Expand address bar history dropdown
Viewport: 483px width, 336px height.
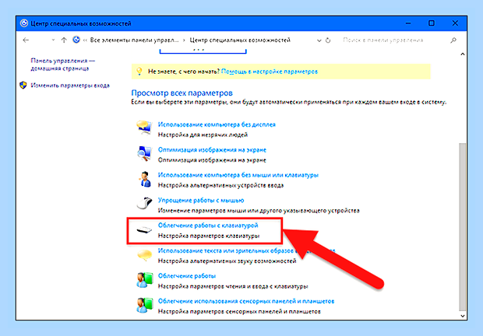319,40
